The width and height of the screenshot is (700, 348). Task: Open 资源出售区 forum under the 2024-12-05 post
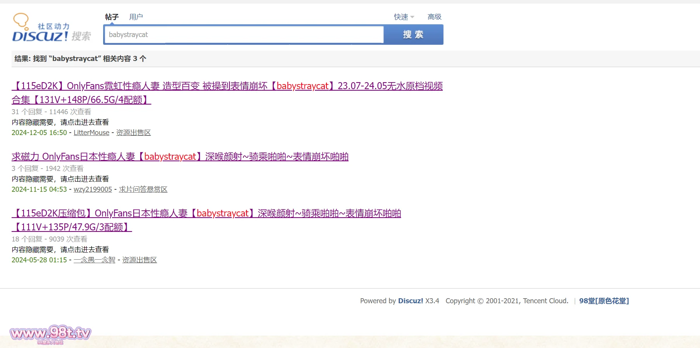[133, 133]
